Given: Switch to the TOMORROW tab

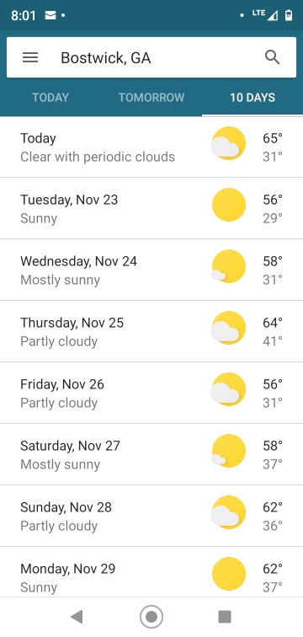Looking at the screenshot, I should pos(151,98).
